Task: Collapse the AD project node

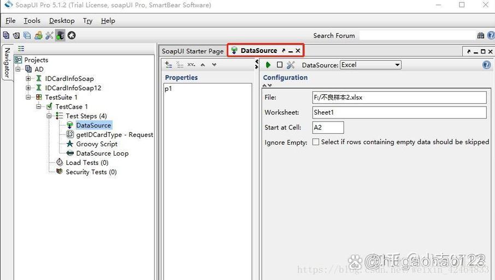Action: pos(18,69)
